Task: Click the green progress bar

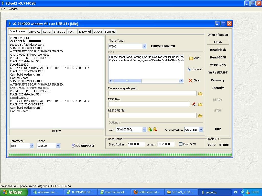Action: (x=120, y=155)
